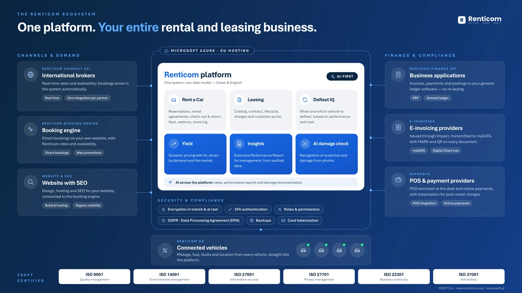Viewport: 522px width, 293px height.
Task: Click the report icon in Insights card
Action: click(239, 144)
